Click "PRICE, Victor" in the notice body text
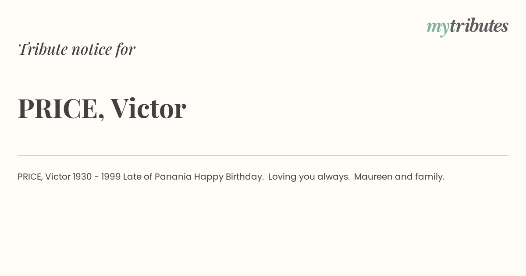Image resolution: width=526 pixels, height=276 pixels. 44,177
